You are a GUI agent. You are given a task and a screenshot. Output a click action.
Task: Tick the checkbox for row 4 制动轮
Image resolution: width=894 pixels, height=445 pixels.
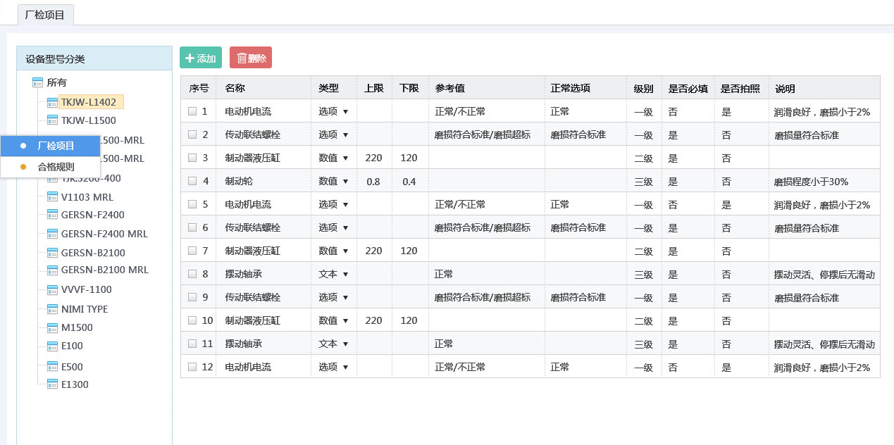point(192,181)
